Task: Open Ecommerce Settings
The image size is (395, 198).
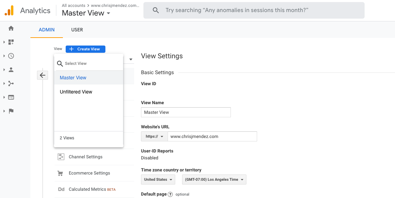Action: 90,173
